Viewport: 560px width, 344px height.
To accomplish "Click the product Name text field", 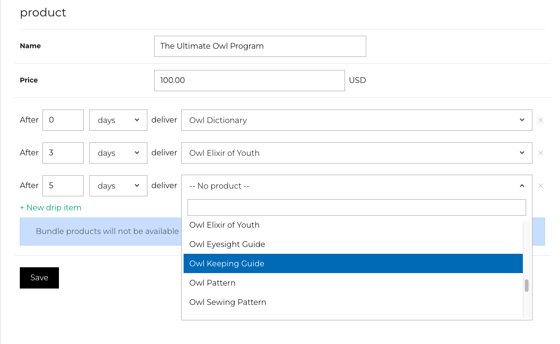I will [x=259, y=46].
